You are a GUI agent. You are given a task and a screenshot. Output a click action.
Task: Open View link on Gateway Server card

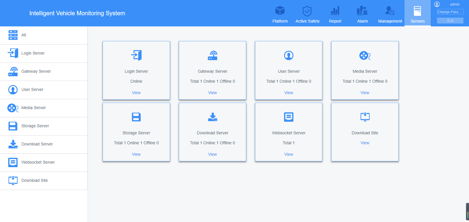(x=213, y=93)
